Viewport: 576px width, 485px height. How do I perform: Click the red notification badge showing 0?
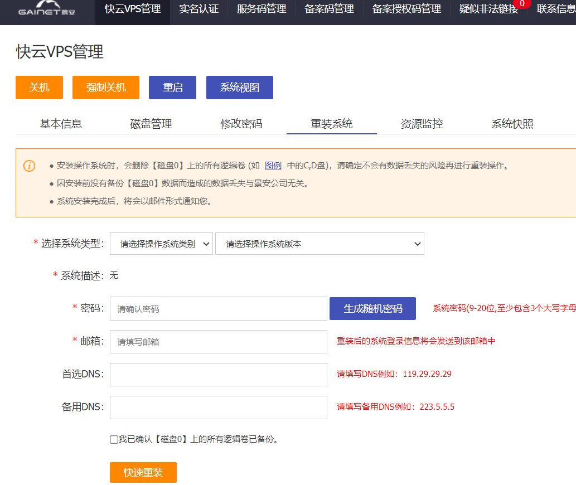[x=521, y=4]
